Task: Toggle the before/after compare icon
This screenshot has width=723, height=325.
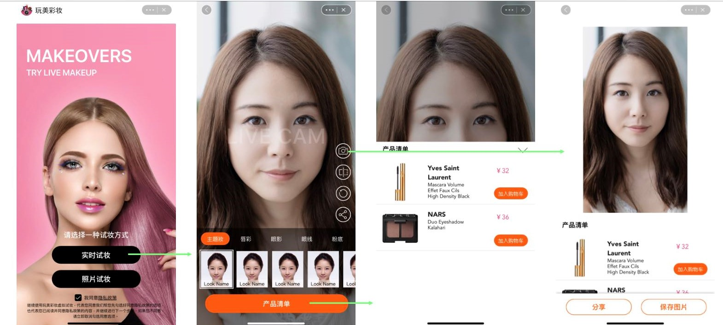Action: (343, 172)
